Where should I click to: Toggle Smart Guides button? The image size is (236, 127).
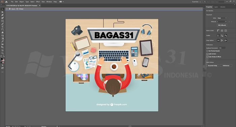click(x=226, y=36)
